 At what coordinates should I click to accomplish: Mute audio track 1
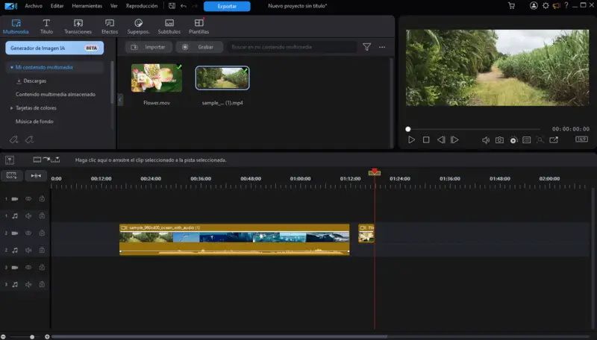[x=28, y=216]
